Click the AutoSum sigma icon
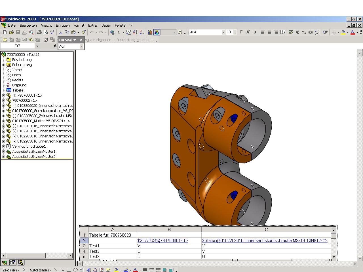Viewport: 363px width, 272px height. point(119,32)
